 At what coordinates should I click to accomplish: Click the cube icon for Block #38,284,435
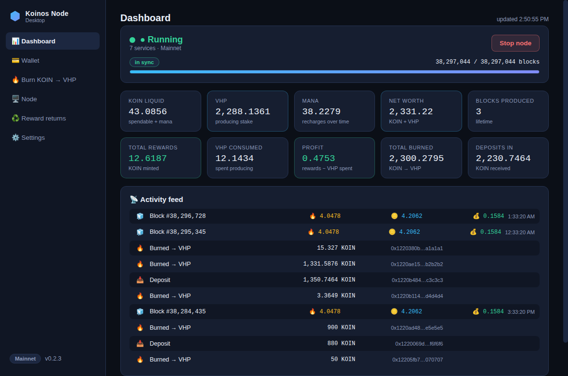(x=140, y=311)
